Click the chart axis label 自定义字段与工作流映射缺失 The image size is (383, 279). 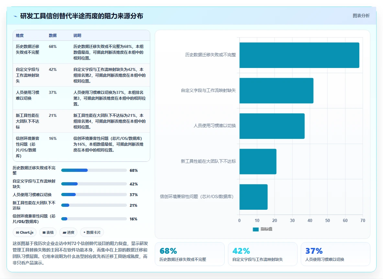click(208, 90)
